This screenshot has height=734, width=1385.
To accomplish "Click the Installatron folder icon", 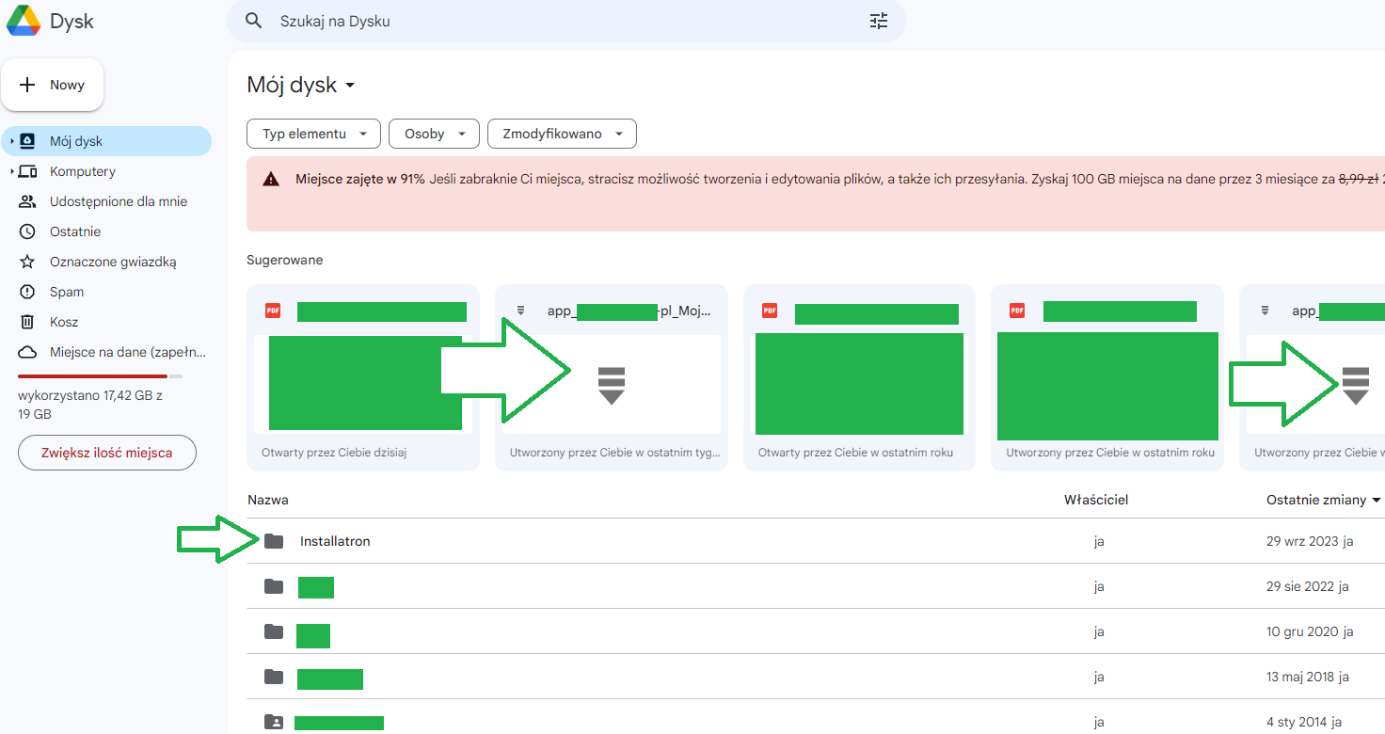I will (274, 541).
